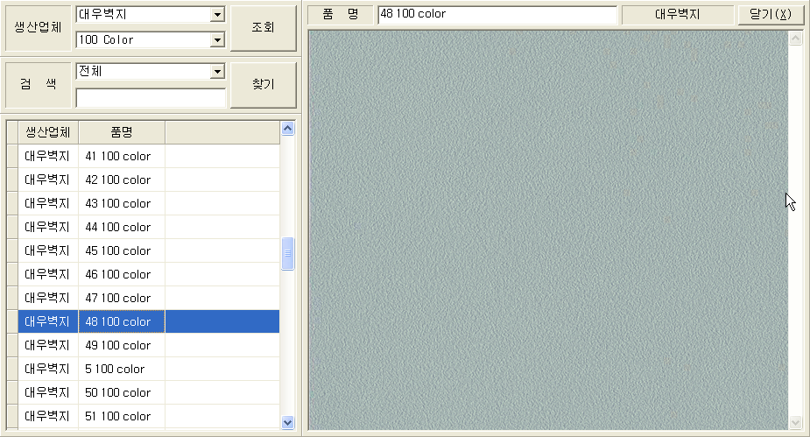Open the 전체 search type dropdown
Screen dimensions: 810x437
click(x=217, y=71)
